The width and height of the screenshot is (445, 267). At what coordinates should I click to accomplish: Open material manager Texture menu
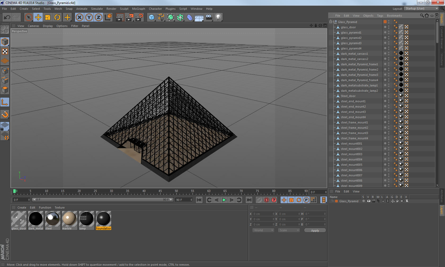point(60,208)
